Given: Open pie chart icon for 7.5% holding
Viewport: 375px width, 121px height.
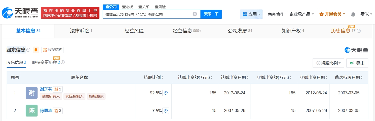Looking at the screenshot, I should (x=166, y=111).
